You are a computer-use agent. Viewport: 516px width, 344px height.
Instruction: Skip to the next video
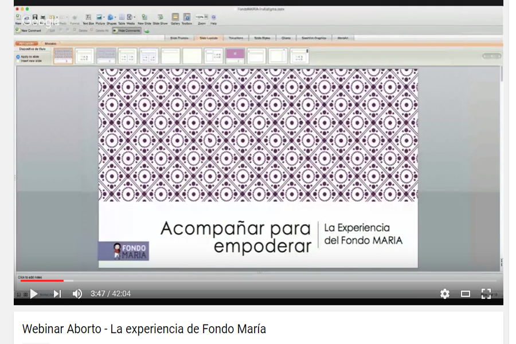point(57,294)
